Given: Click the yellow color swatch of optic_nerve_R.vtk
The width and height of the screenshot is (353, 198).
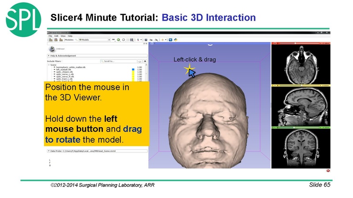Looking at the screenshot, I should [133, 77].
